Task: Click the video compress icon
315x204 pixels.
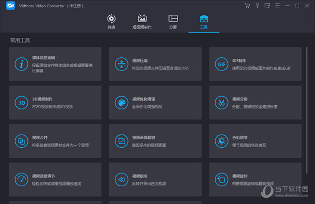Action: pos(122,64)
